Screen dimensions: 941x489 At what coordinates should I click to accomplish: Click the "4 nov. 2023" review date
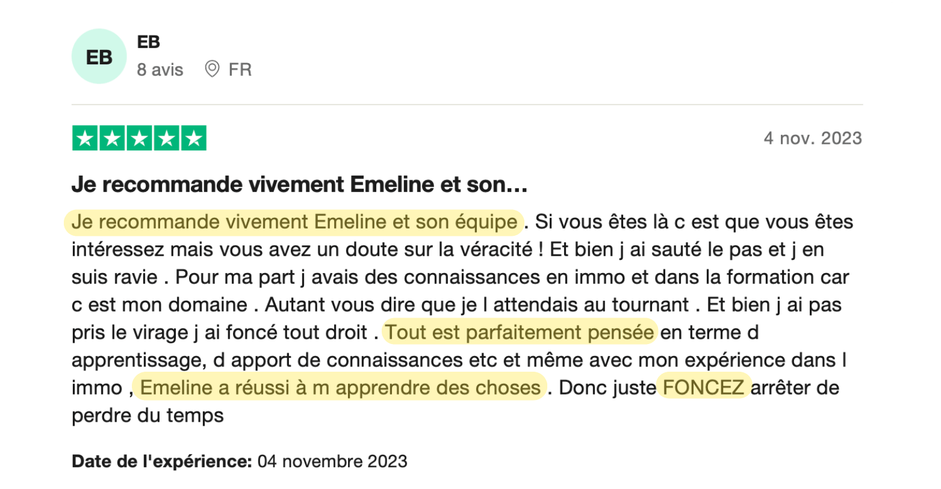[x=812, y=138]
